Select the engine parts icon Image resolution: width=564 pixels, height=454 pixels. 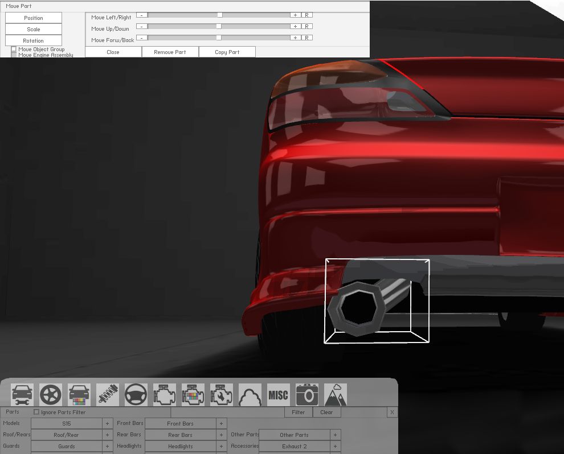[x=165, y=394]
